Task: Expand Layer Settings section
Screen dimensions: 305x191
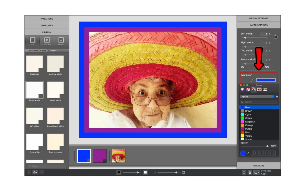Action: 258,25
